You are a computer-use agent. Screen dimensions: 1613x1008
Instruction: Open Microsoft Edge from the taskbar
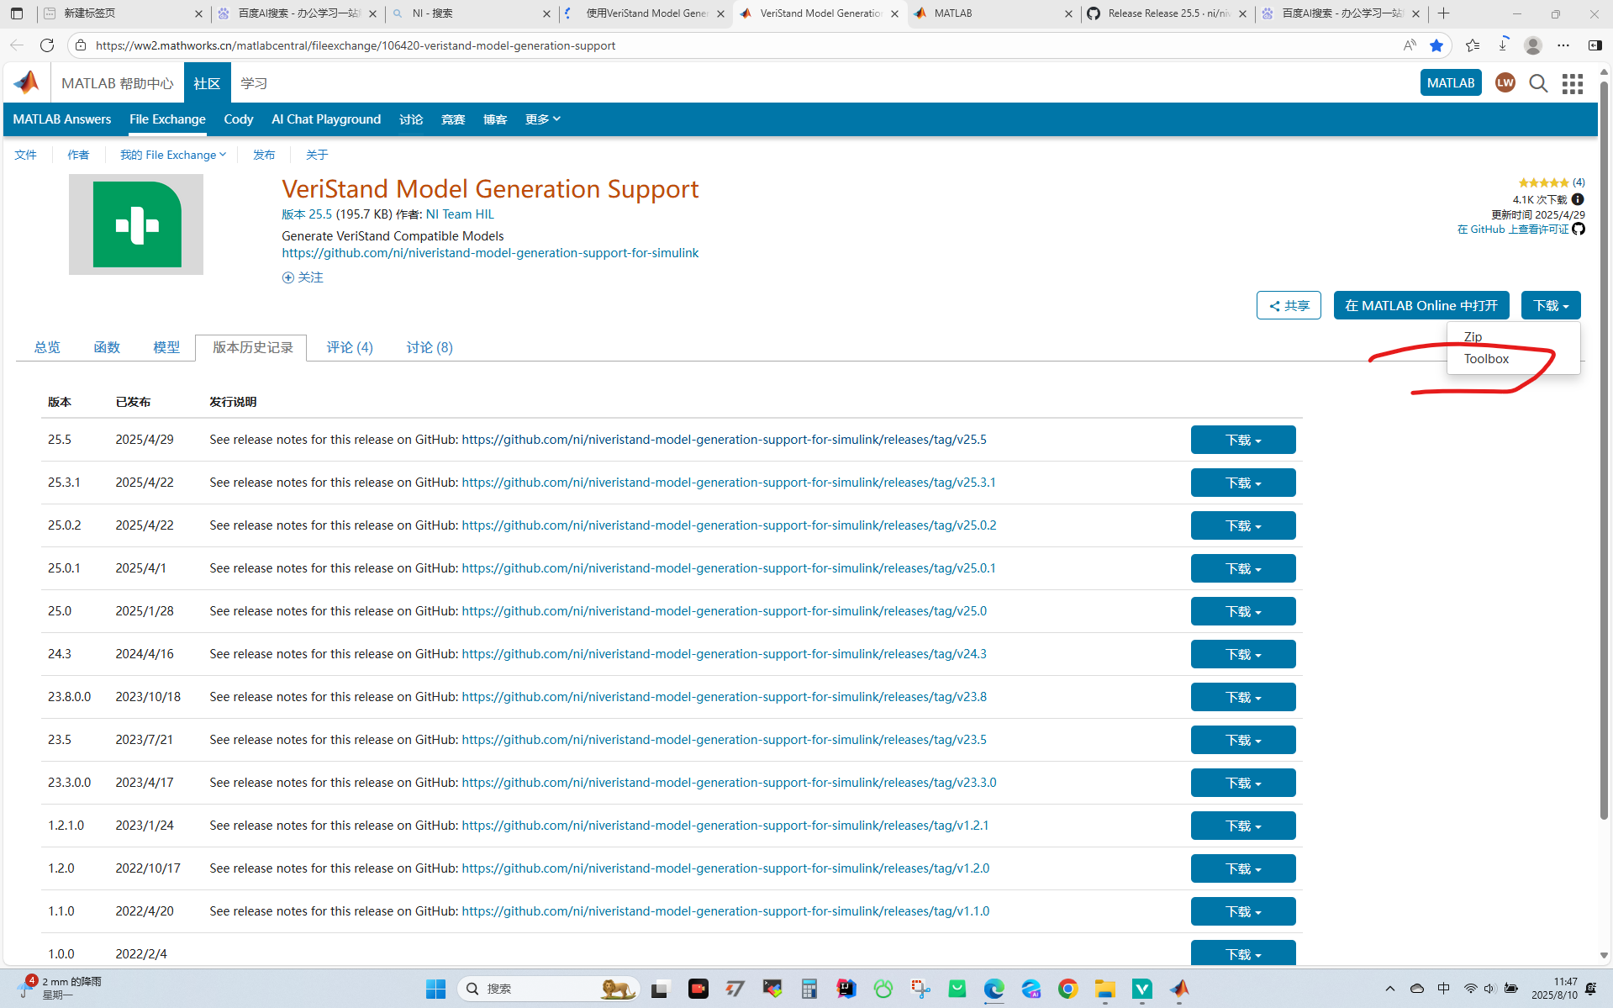click(x=994, y=990)
